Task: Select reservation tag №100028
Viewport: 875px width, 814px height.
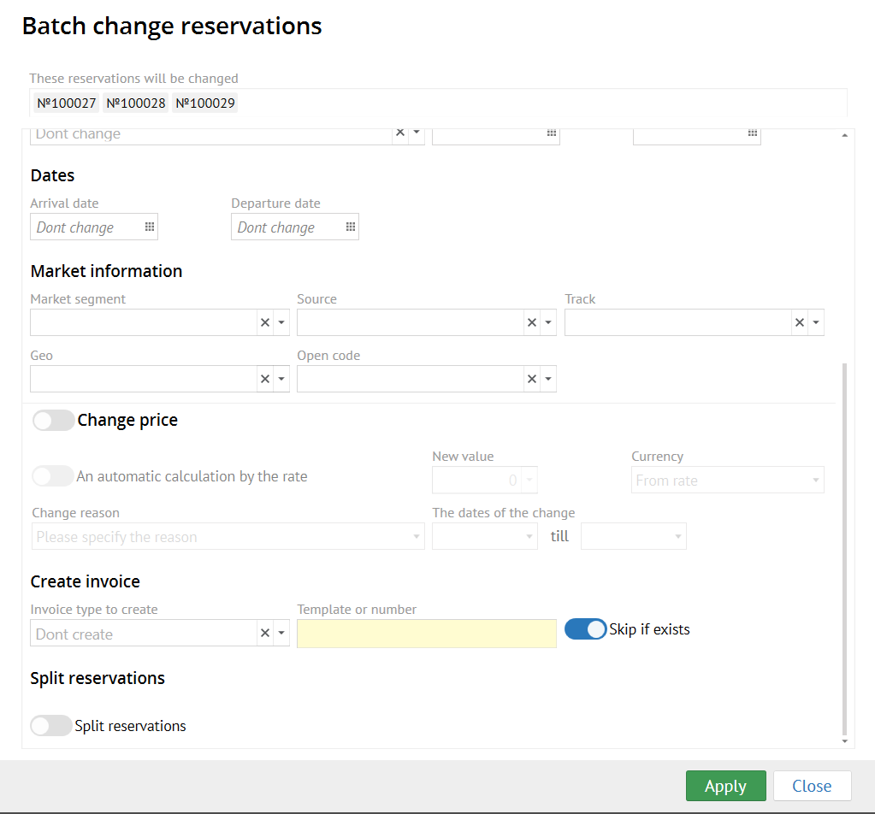Action: 136,103
